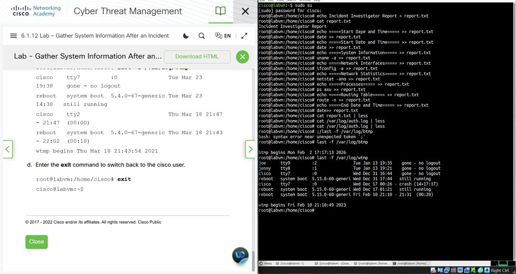Dismiss the lab with the green circle X
The image size is (516, 274).
[x=243, y=56]
